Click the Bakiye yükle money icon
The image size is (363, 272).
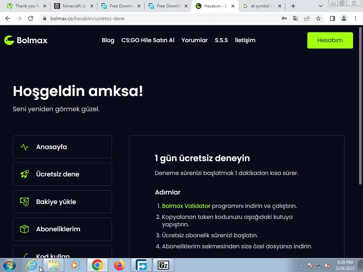pos(24,202)
